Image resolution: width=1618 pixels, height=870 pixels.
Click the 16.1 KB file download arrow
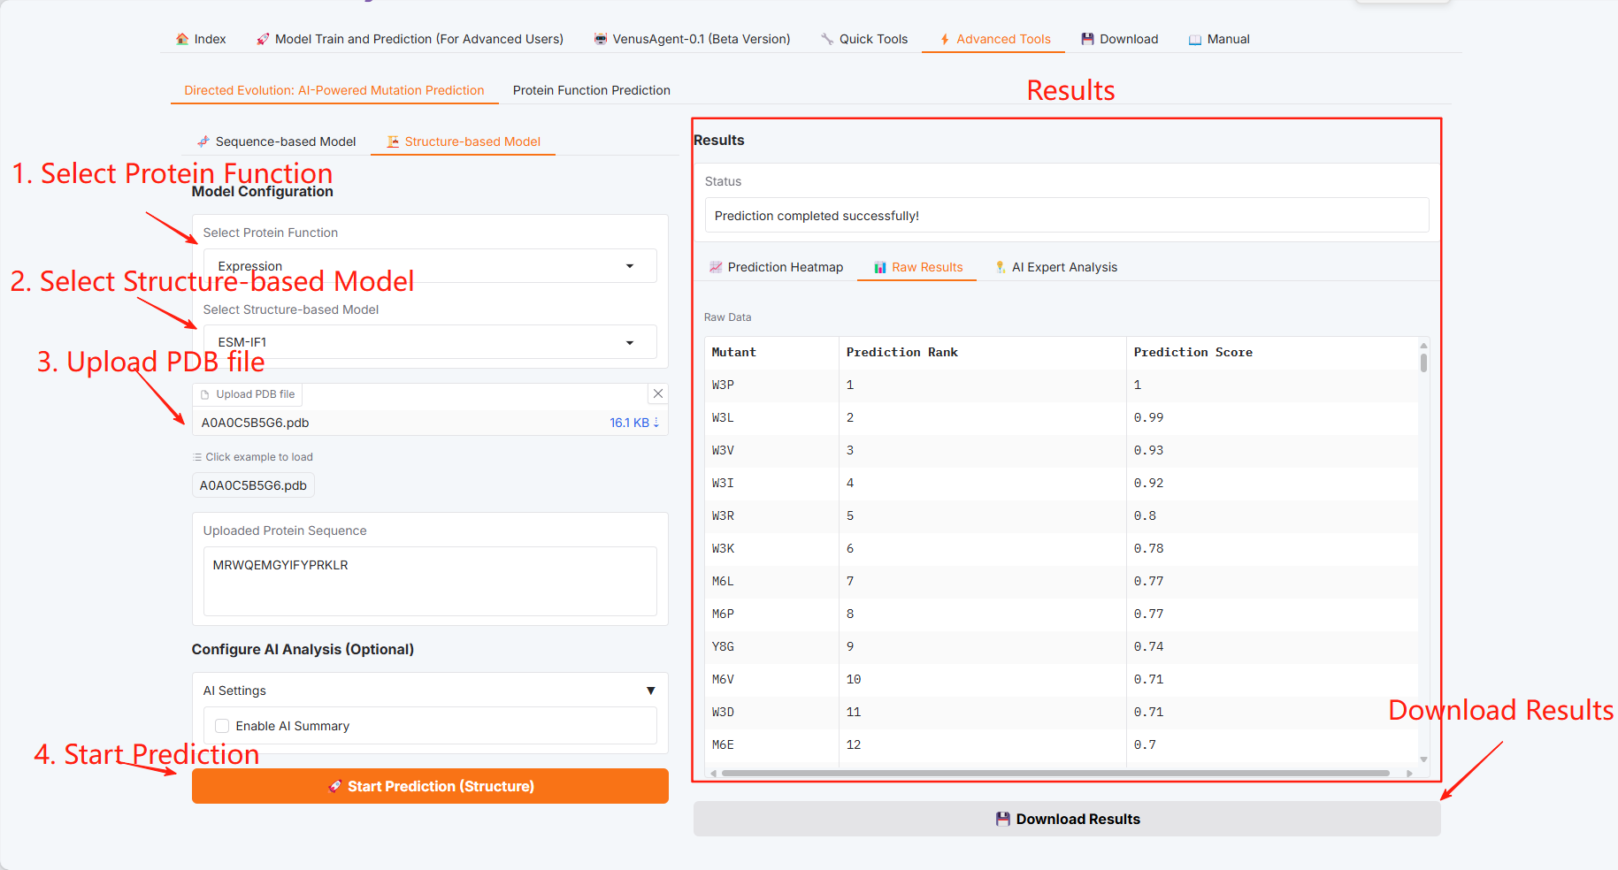click(x=656, y=423)
